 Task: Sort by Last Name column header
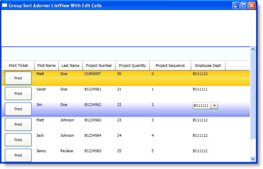(71, 66)
